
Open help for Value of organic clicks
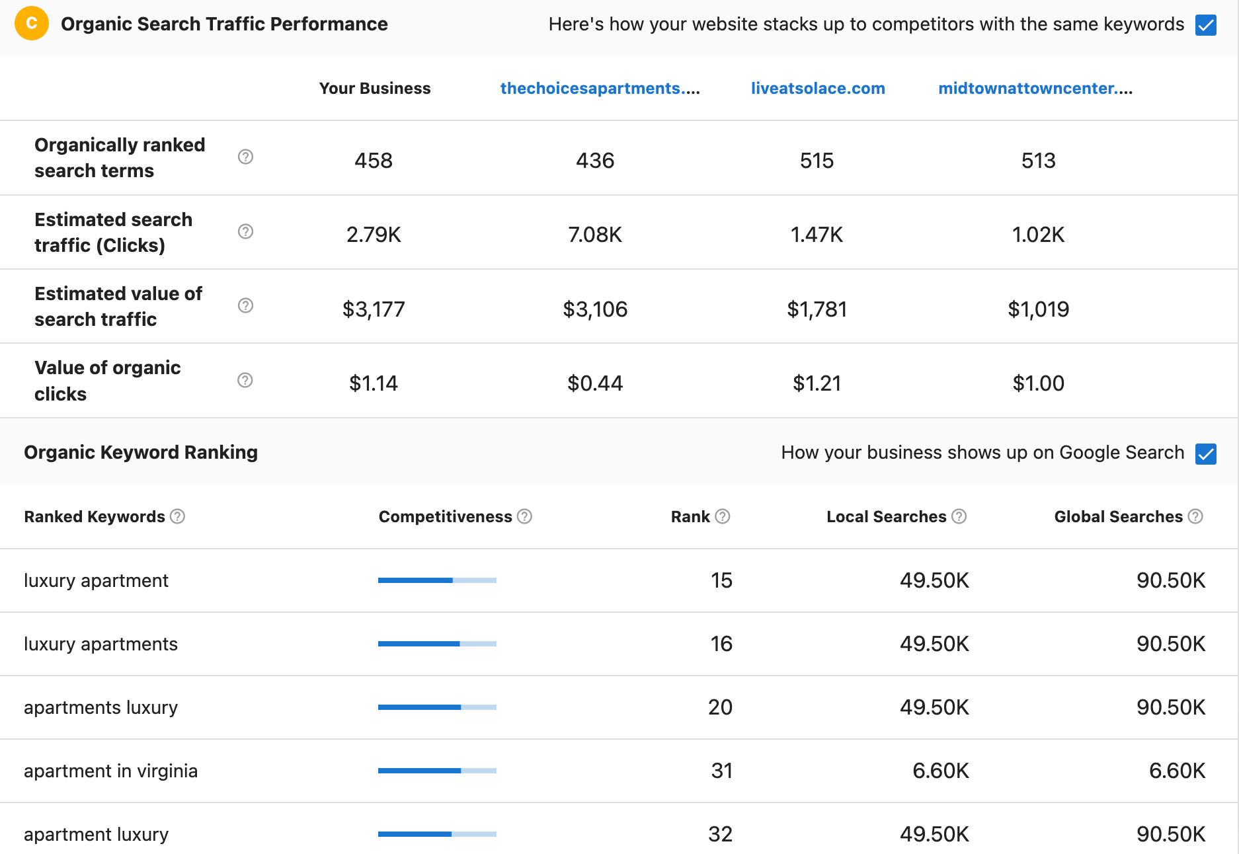(245, 380)
